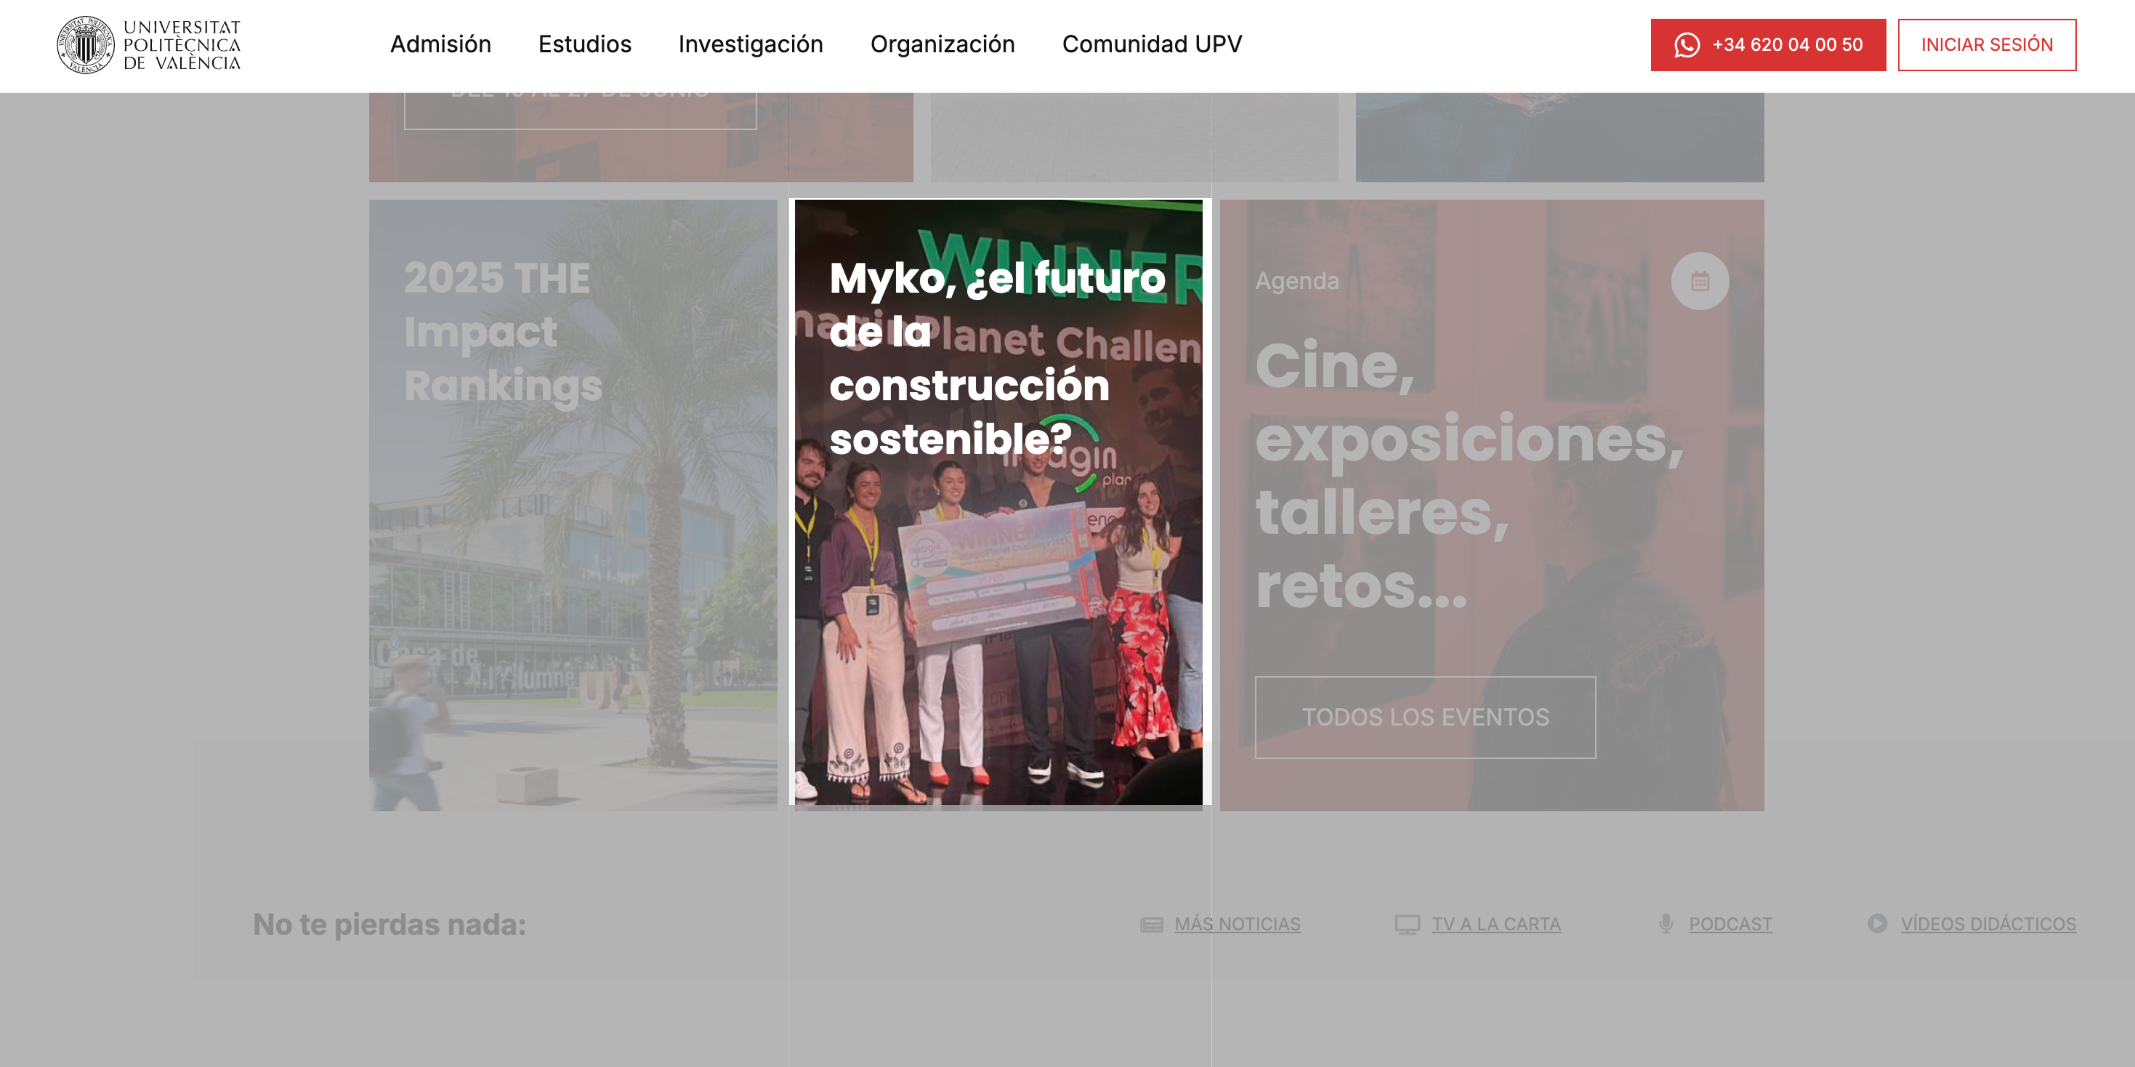Open the 2025 THE Impact Rankings card
Image resolution: width=2135 pixels, height=1067 pixels.
(x=573, y=505)
